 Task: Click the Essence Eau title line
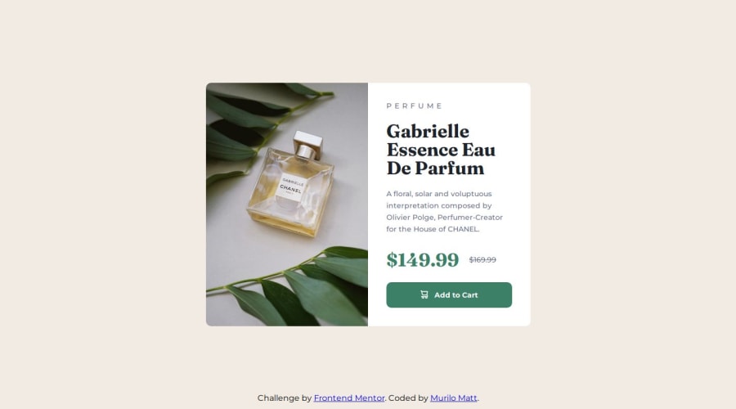tap(441, 150)
